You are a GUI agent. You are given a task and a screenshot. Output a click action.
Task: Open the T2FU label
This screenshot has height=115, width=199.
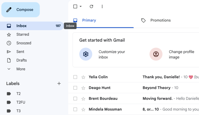coord(21,102)
